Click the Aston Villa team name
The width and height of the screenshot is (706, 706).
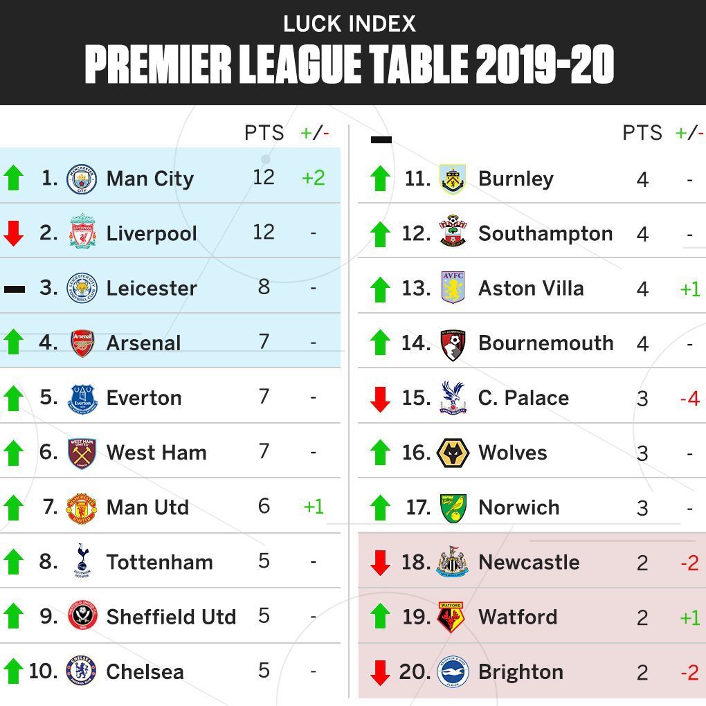pos(530,288)
